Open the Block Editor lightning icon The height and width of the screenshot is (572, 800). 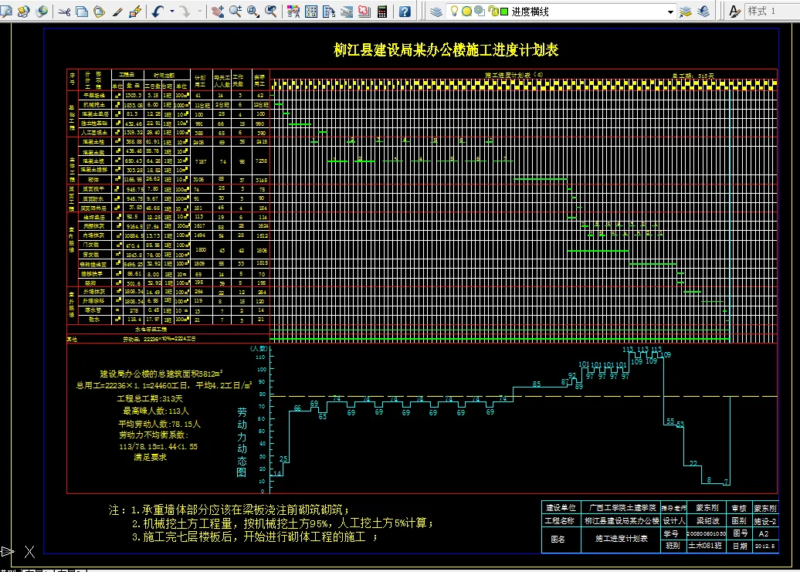click(135, 12)
